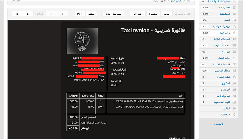
Task: Create سند قبض جديد new receipt
Action: 113,14
